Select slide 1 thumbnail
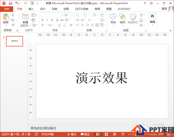The width and height of the screenshot is (174, 137). pyautogui.click(x=15, y=41)
